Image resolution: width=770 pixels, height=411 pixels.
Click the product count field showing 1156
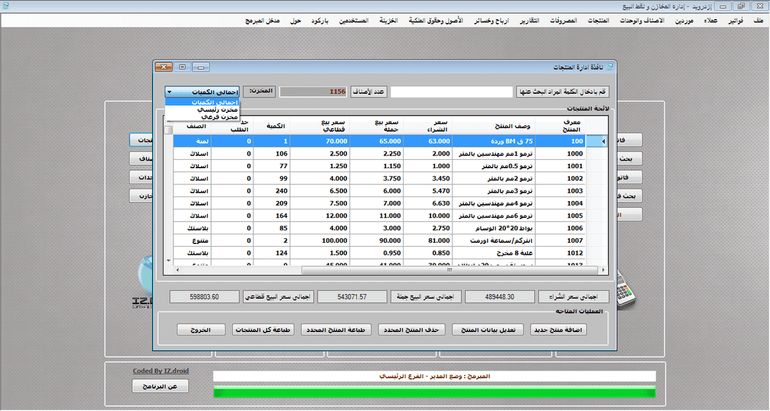point(313,92)
